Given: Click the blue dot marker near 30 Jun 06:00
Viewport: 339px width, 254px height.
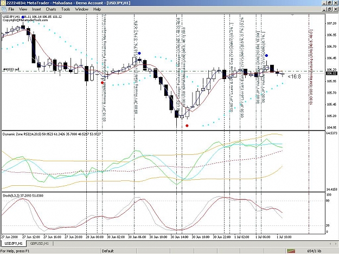Looking at the screenshot, I should (x=139, y=53).
